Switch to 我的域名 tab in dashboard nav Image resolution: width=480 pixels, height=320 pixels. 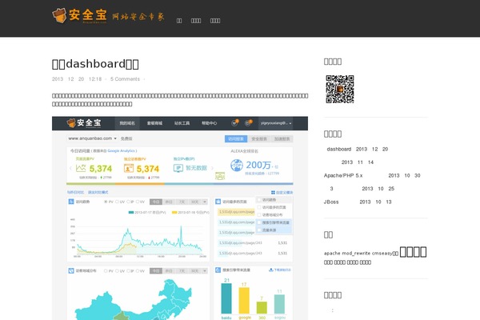coord(127,123)
